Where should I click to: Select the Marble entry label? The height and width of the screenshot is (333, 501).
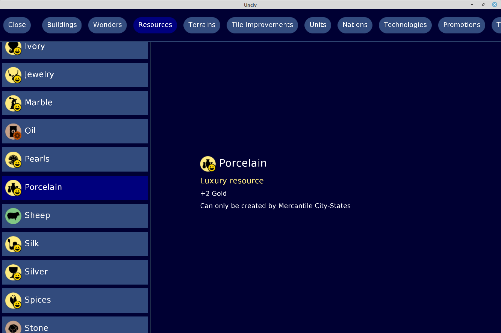(39, 102)
